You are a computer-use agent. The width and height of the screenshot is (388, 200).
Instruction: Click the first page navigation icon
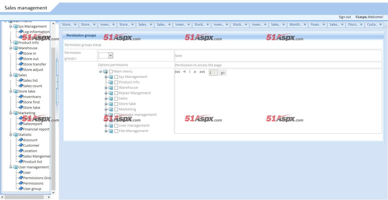pos(177,72)
